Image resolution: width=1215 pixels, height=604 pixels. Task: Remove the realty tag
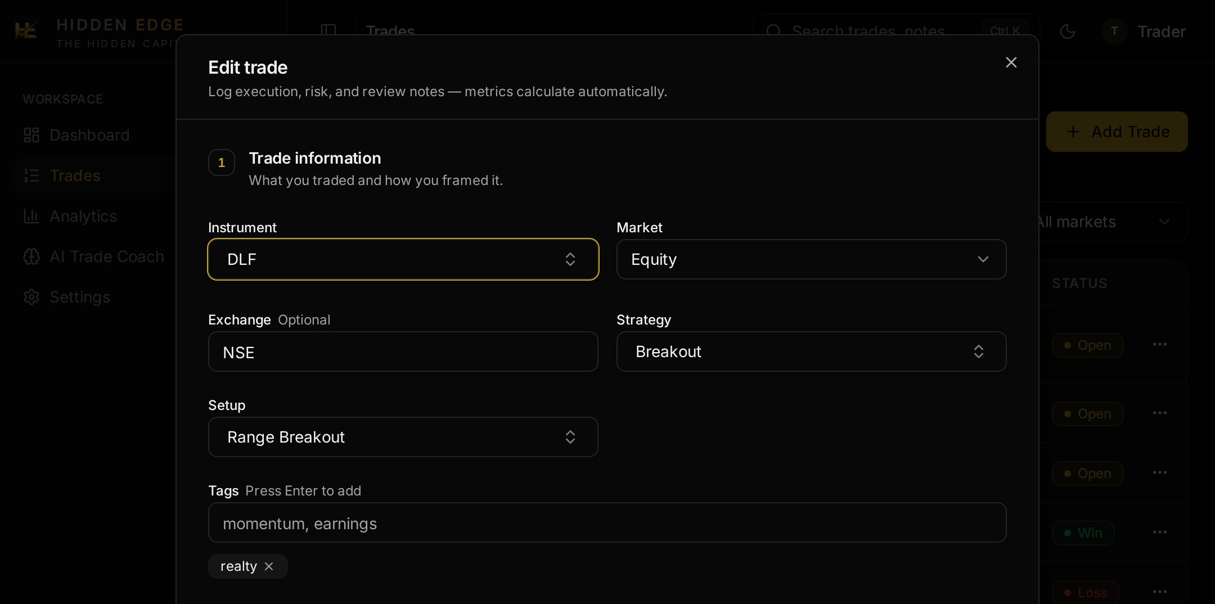tap(269, 566)
